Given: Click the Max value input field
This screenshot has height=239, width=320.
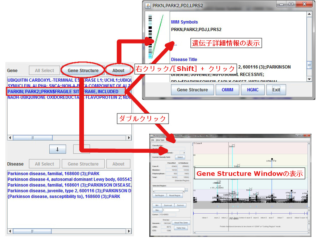Looking at the screenshot, I should [170, 210].
